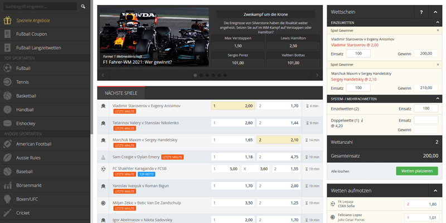Click info icon next to Doppelwette
This screenshot has width=446, height=223.
point(362,120)
